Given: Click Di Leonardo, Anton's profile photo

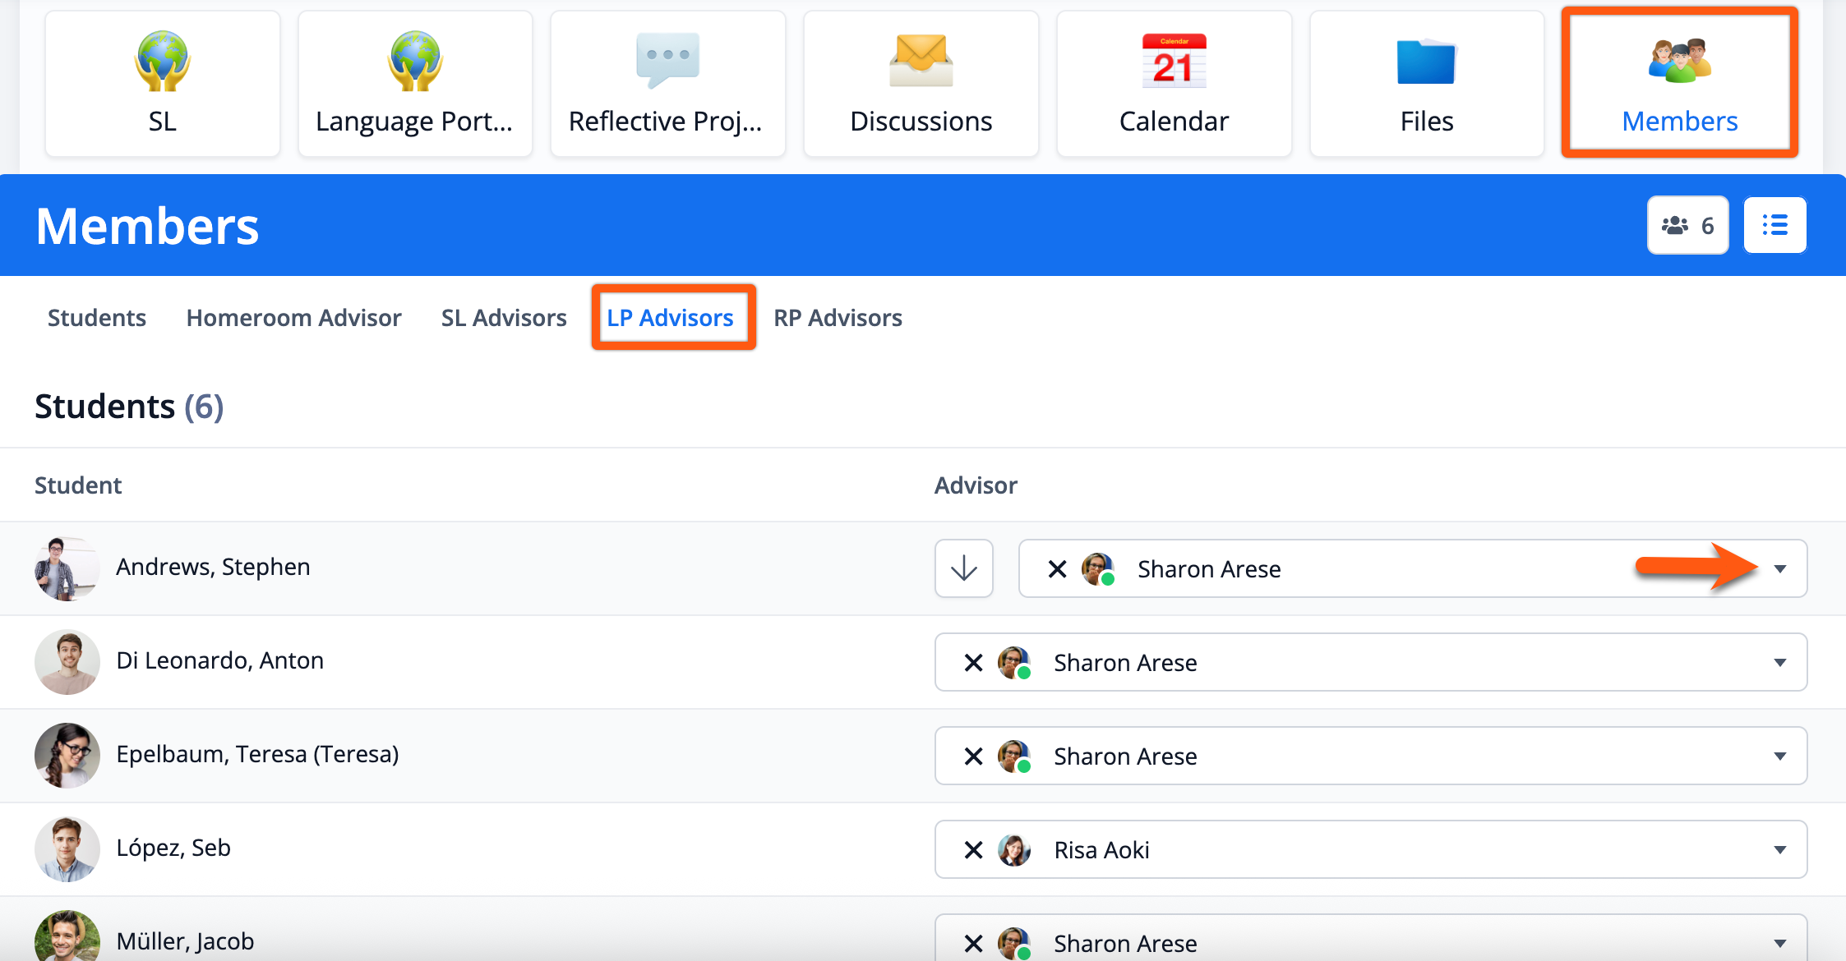Looking at the screenshot, I should tap(67, 662).
